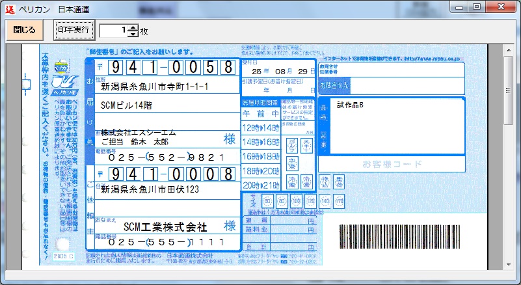The width and height of the screenshot is (521, 285).
Task: Click the 16時▶18時 delivery time slot
Action: click(x=261, y=157)
